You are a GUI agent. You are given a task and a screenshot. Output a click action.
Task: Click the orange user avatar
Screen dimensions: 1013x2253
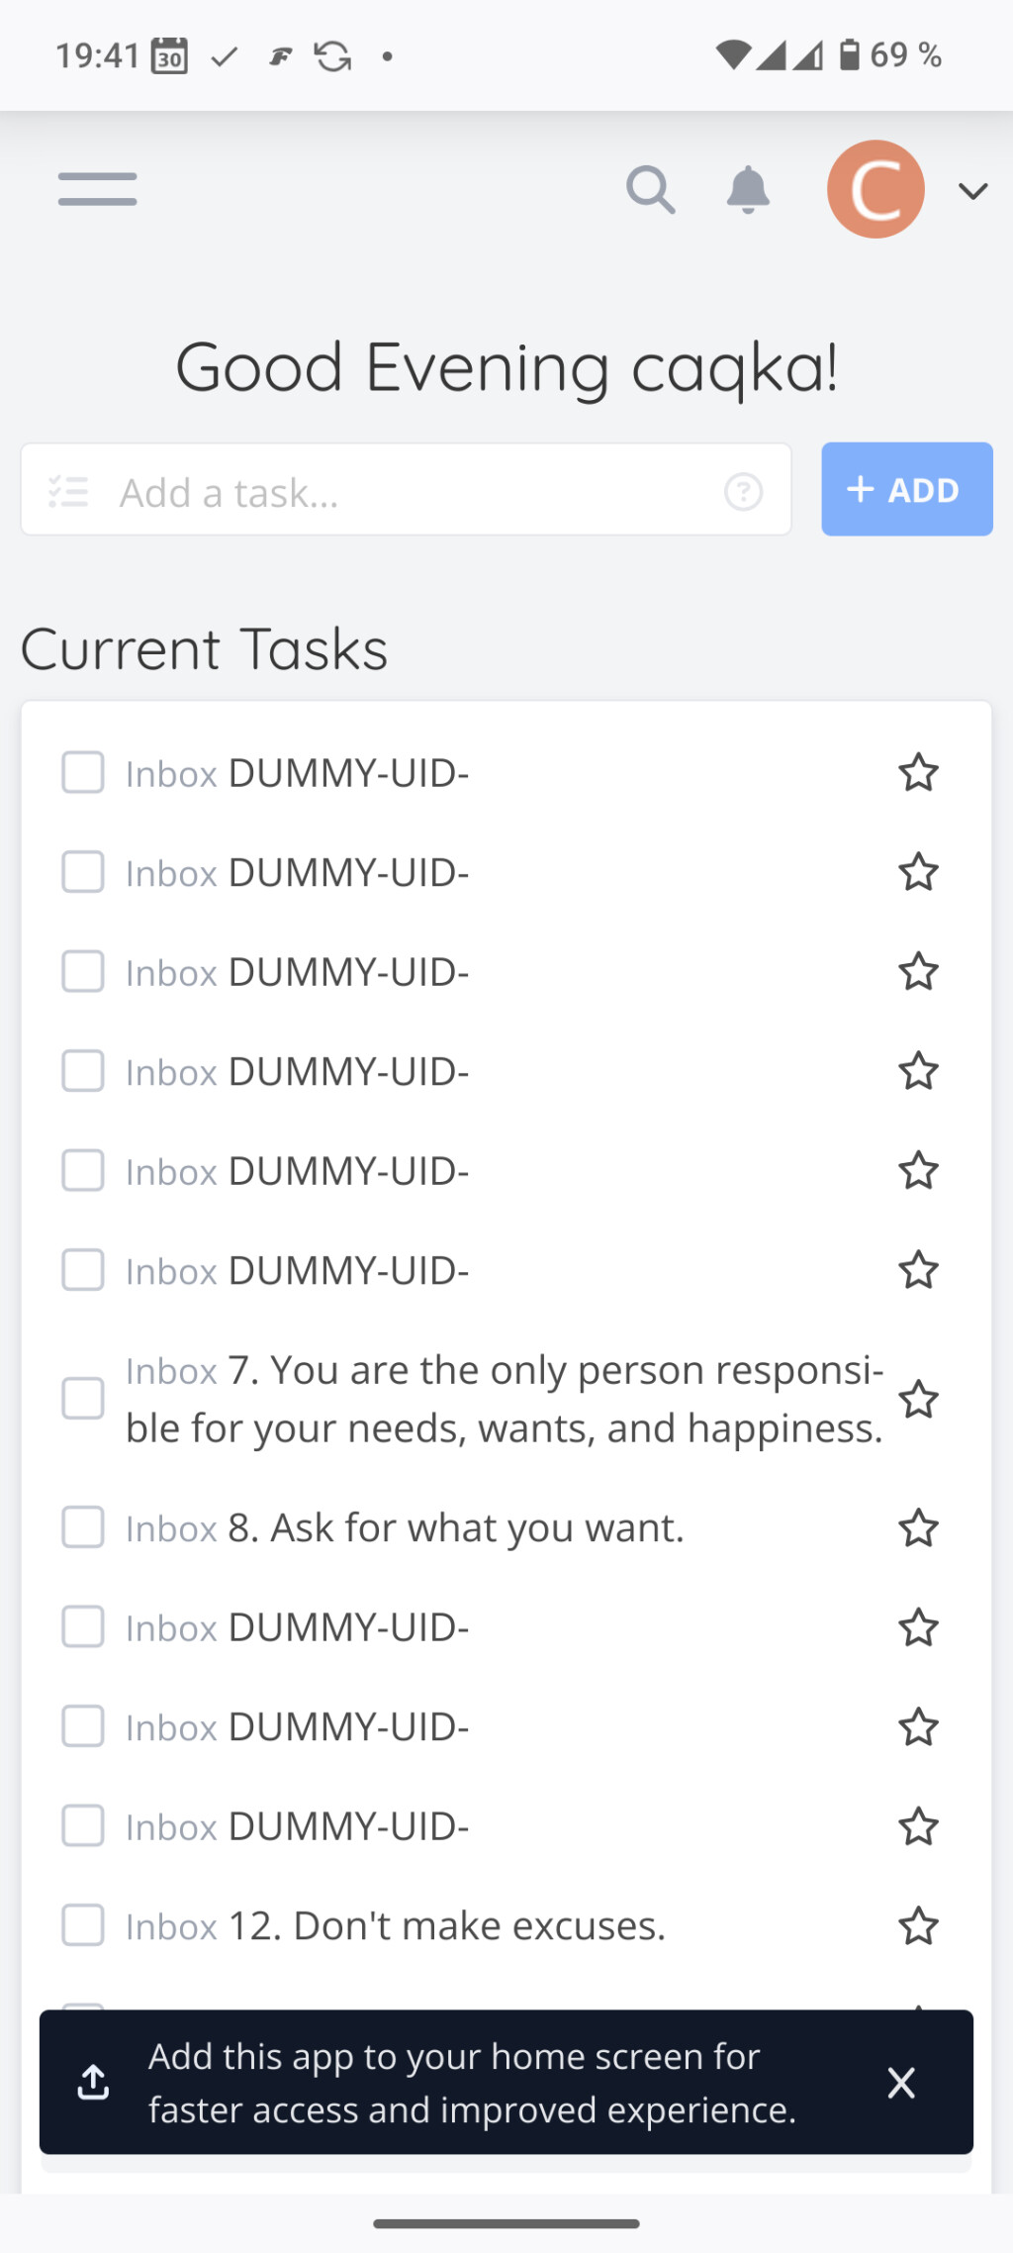[x=875, y=189]
